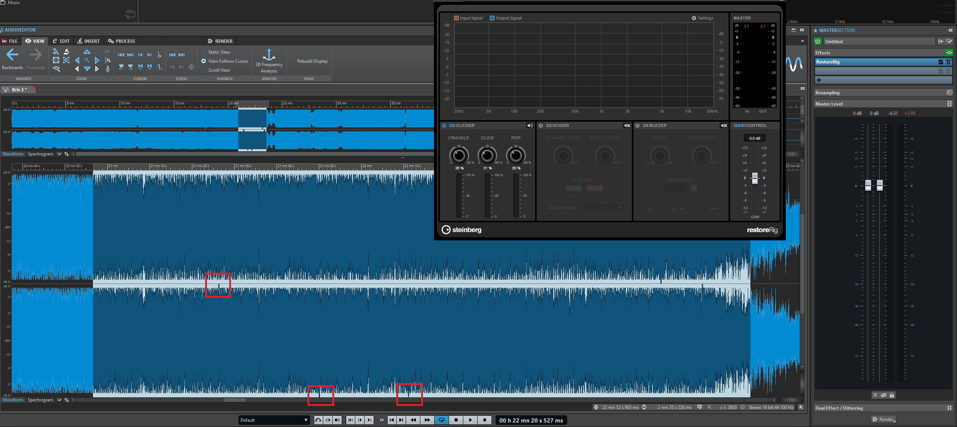The image size is (957, 427).
Task: Click the view whole file zoom icon
Action: click(x=56, y=60)
